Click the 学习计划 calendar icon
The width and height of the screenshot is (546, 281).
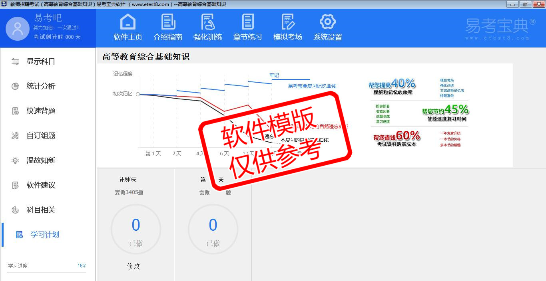pyautogui.click(x=19, y=235)
